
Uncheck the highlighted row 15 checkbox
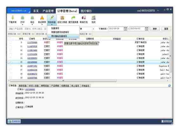10,62
